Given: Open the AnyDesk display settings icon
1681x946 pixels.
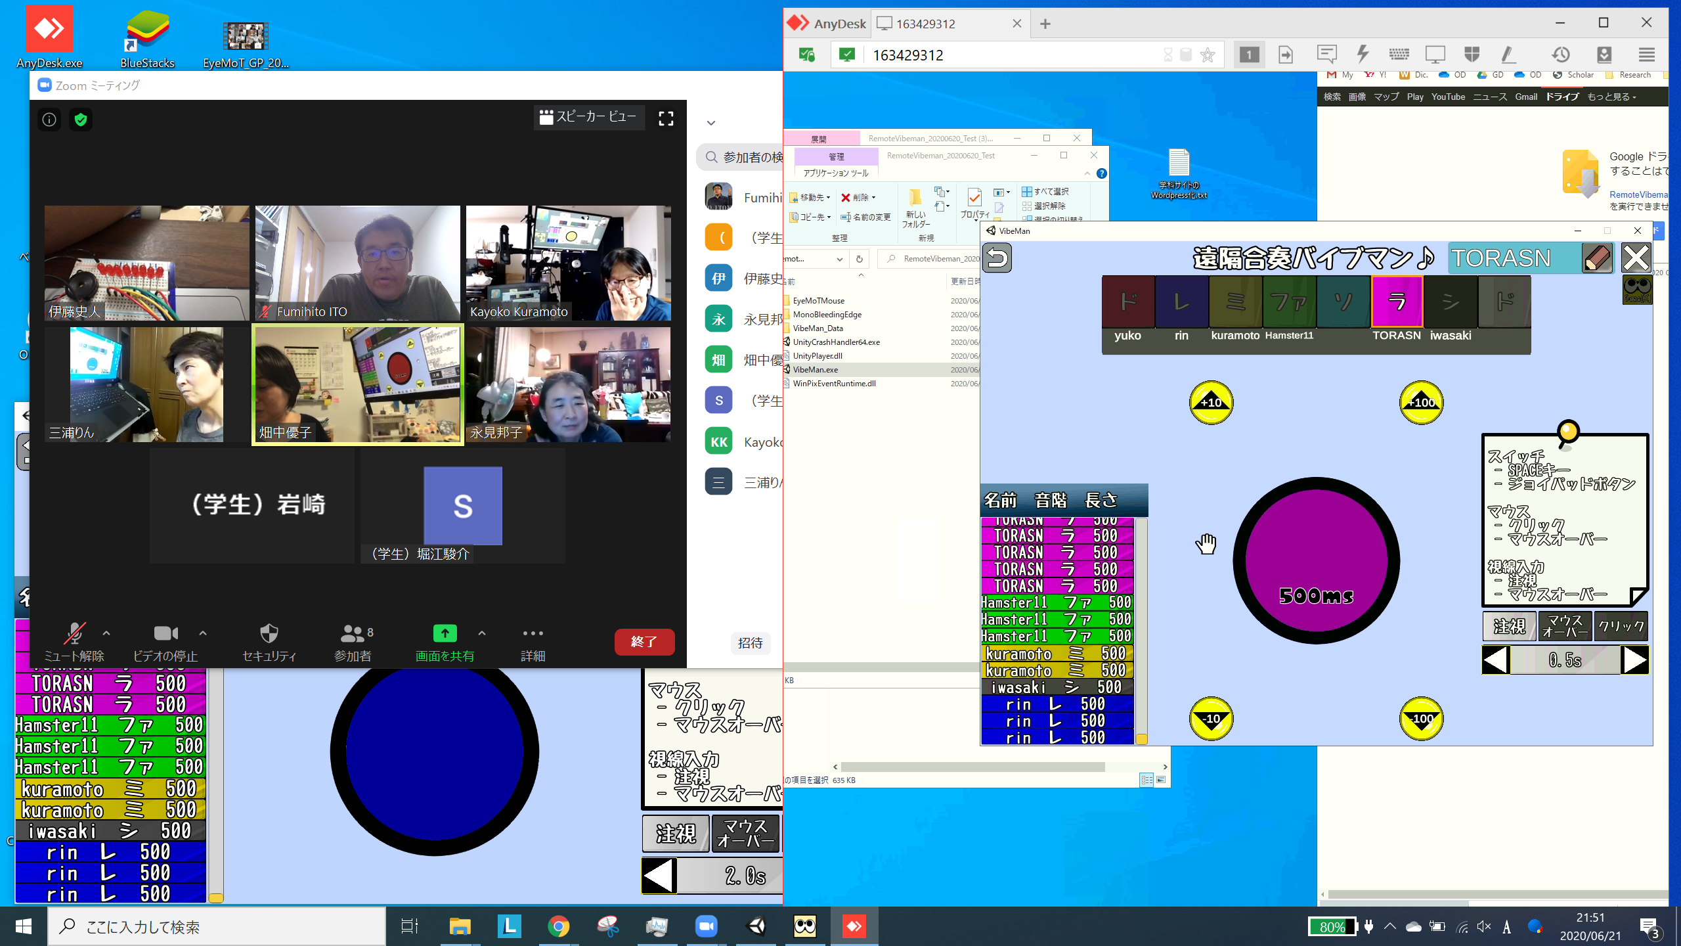Looking at the screenshot, I should click(1435, 55).
